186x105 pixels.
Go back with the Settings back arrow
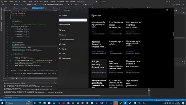(60, 10)
